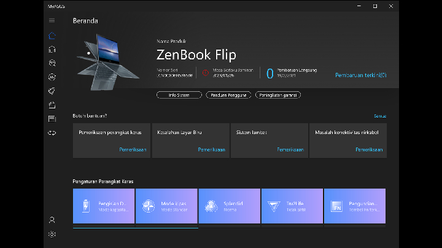Click the Info Sistem button
442x248 pixels.
[179, 95]
